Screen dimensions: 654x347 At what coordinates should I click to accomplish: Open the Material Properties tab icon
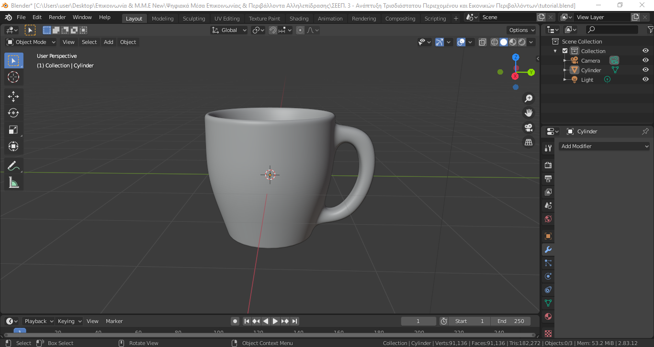548,316
